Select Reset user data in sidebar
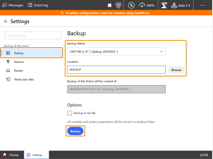 pos(32,79)
